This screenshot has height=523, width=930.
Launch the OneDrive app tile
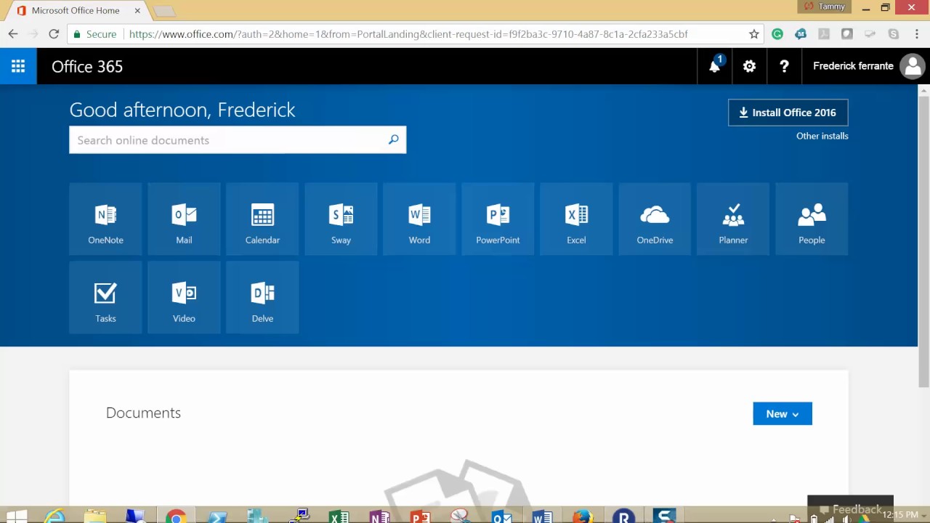[655, 219]
